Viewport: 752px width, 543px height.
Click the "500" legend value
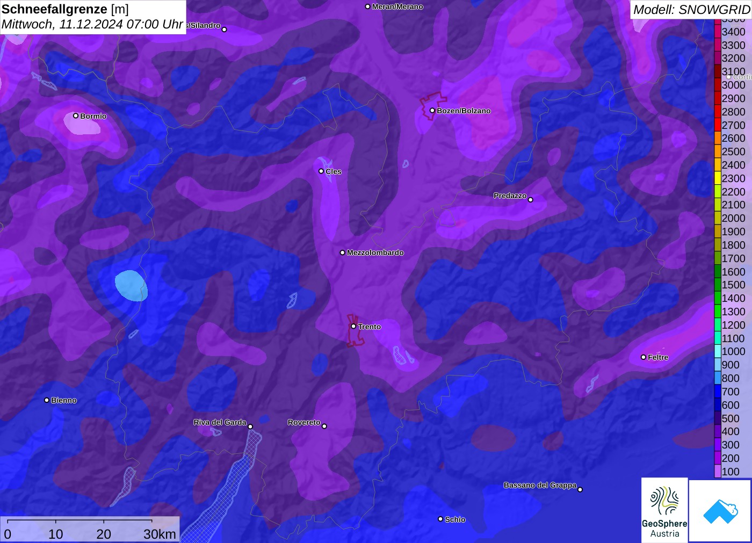(x=731, y=418)
